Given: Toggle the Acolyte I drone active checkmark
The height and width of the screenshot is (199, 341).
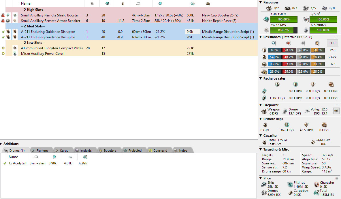Looking at the screenshot, I should pos(5,163).
